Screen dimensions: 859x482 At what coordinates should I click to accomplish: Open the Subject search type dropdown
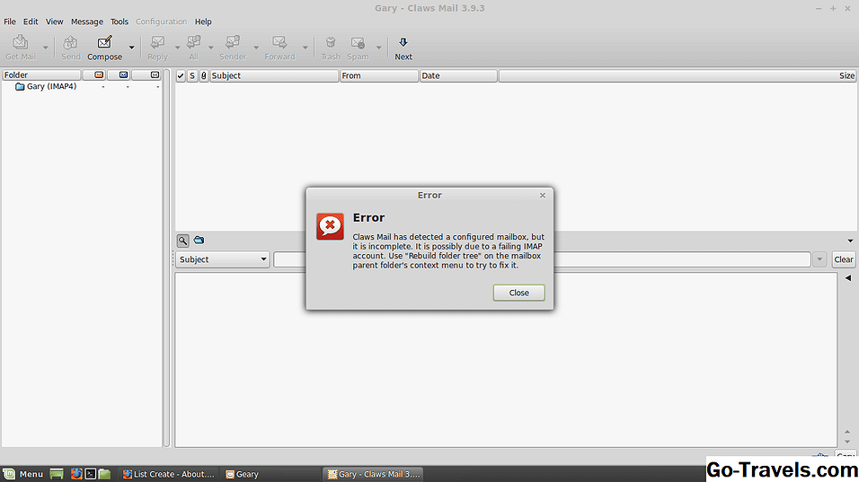pyautogui.click(x=223, y=259)
